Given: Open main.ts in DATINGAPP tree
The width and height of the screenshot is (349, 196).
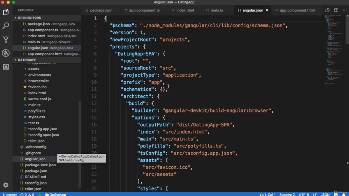Looking at the screenshot, I should [x=34, y=105].
